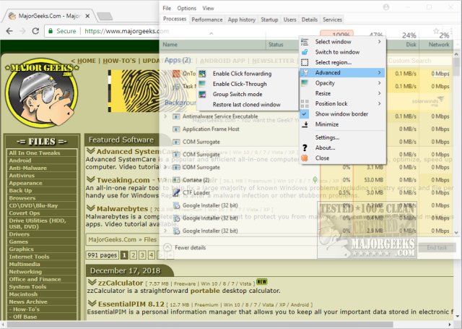Click Task Manager vertical scrollbar
This screenshot has width=462, height=329.
[x=456, y=144]
